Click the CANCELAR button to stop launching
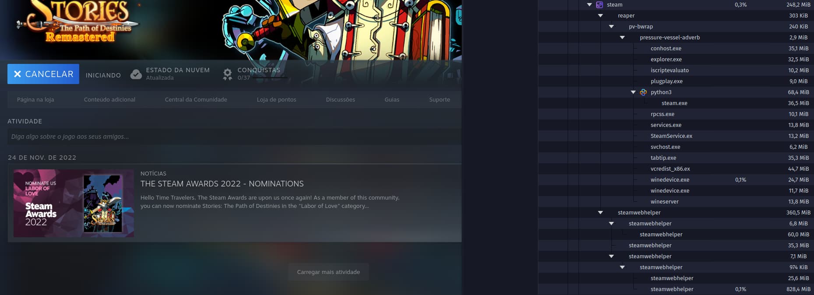 (x=43, y=74)
